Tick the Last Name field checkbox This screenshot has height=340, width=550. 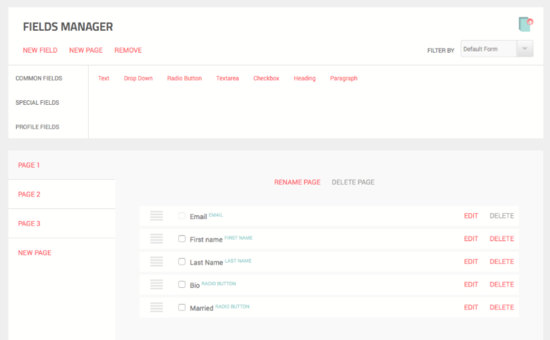[x=182, y=261]
